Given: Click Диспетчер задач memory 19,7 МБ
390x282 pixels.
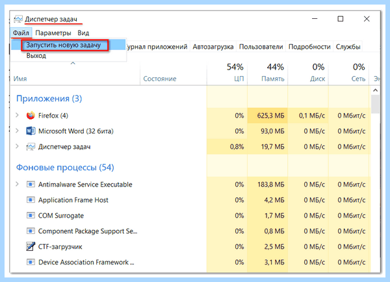Looking at the screenshot, I should click(x=272, y=147).
